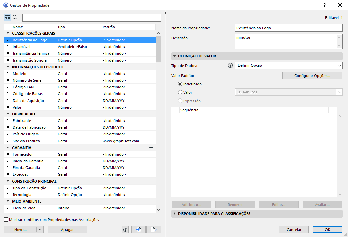Sort by the Nome column header
This screenshot has height=237, width=348.
point(34,27)
